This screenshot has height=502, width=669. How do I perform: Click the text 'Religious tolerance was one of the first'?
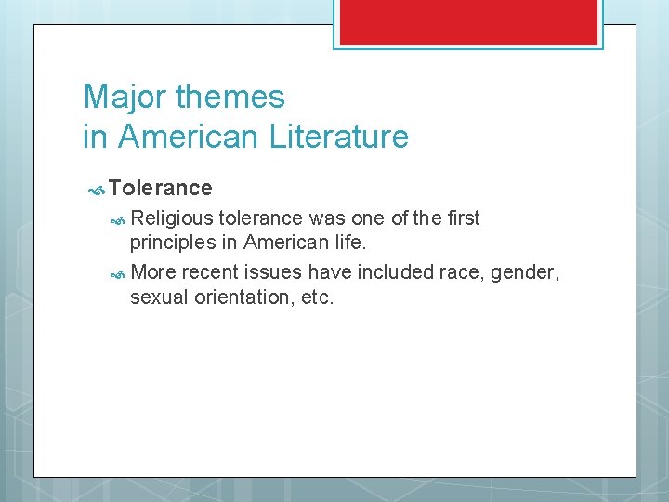coord(305,218)
